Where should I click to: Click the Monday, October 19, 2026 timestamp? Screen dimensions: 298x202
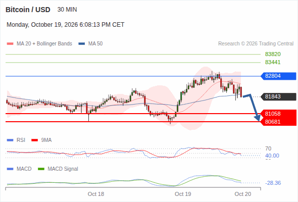pyautogui.click(x=65, y=25)
